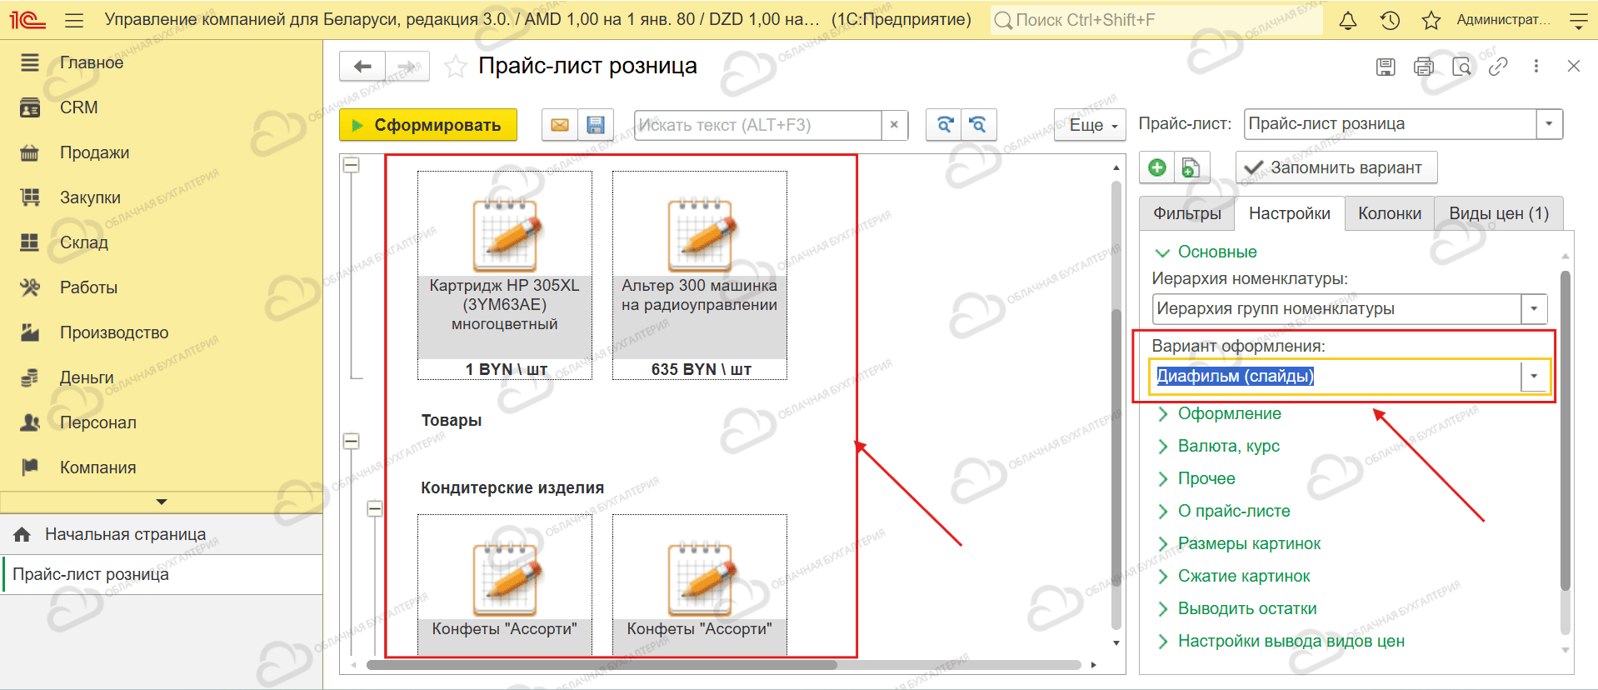This screenshot has width=1598, height=690.
Task: Open Вариант оформления dropdown arrow
Action: click(x=1534, y=377)
